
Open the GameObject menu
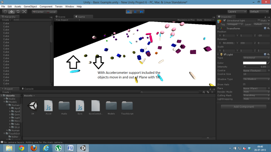pos(30,6)
